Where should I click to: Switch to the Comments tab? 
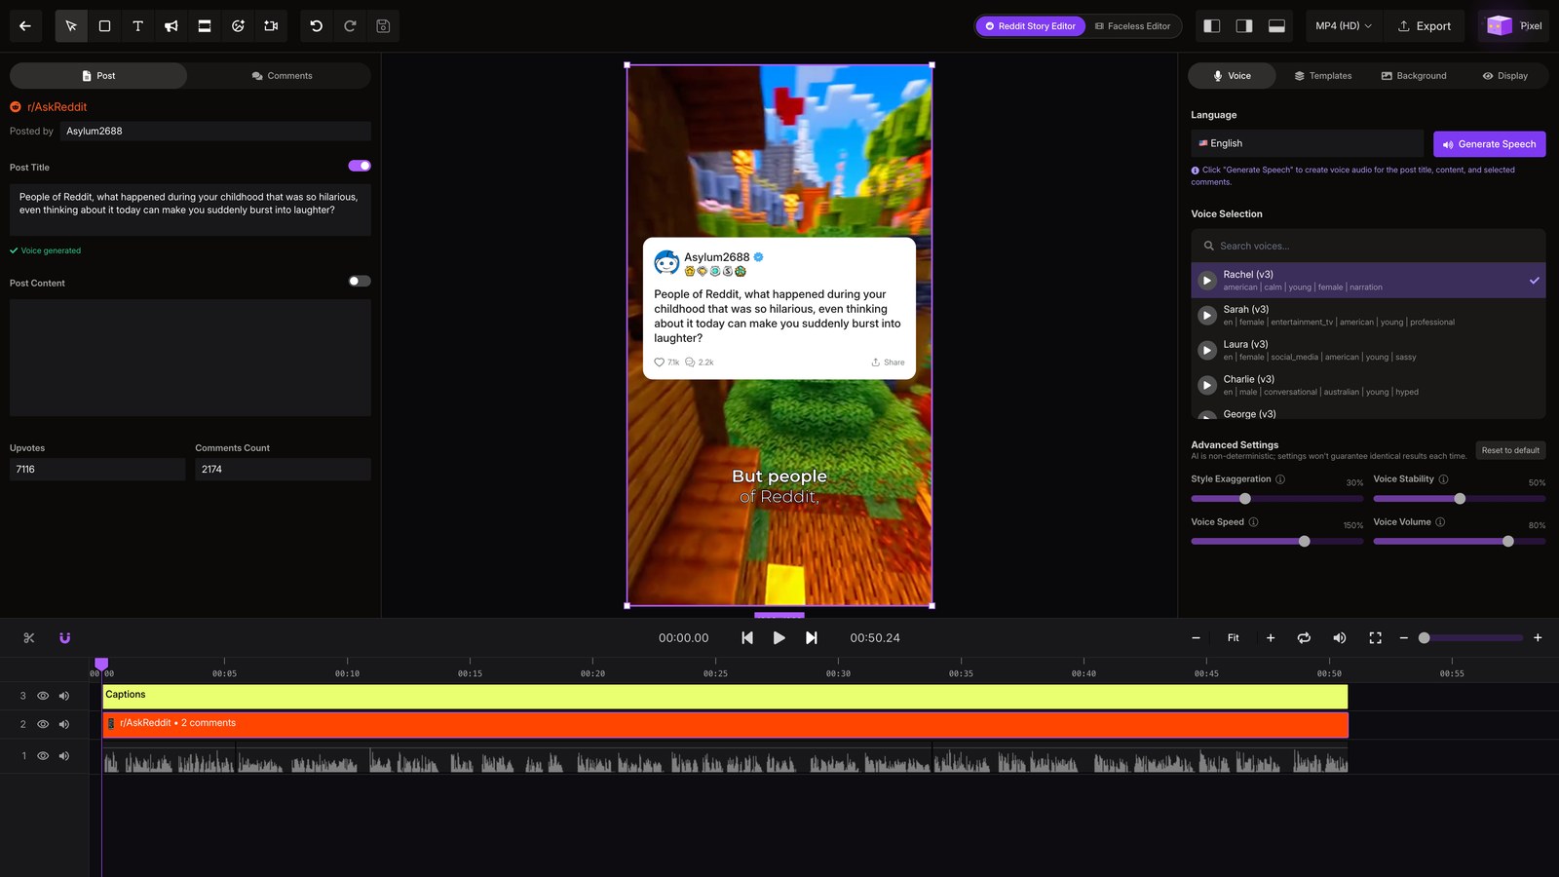282,76
